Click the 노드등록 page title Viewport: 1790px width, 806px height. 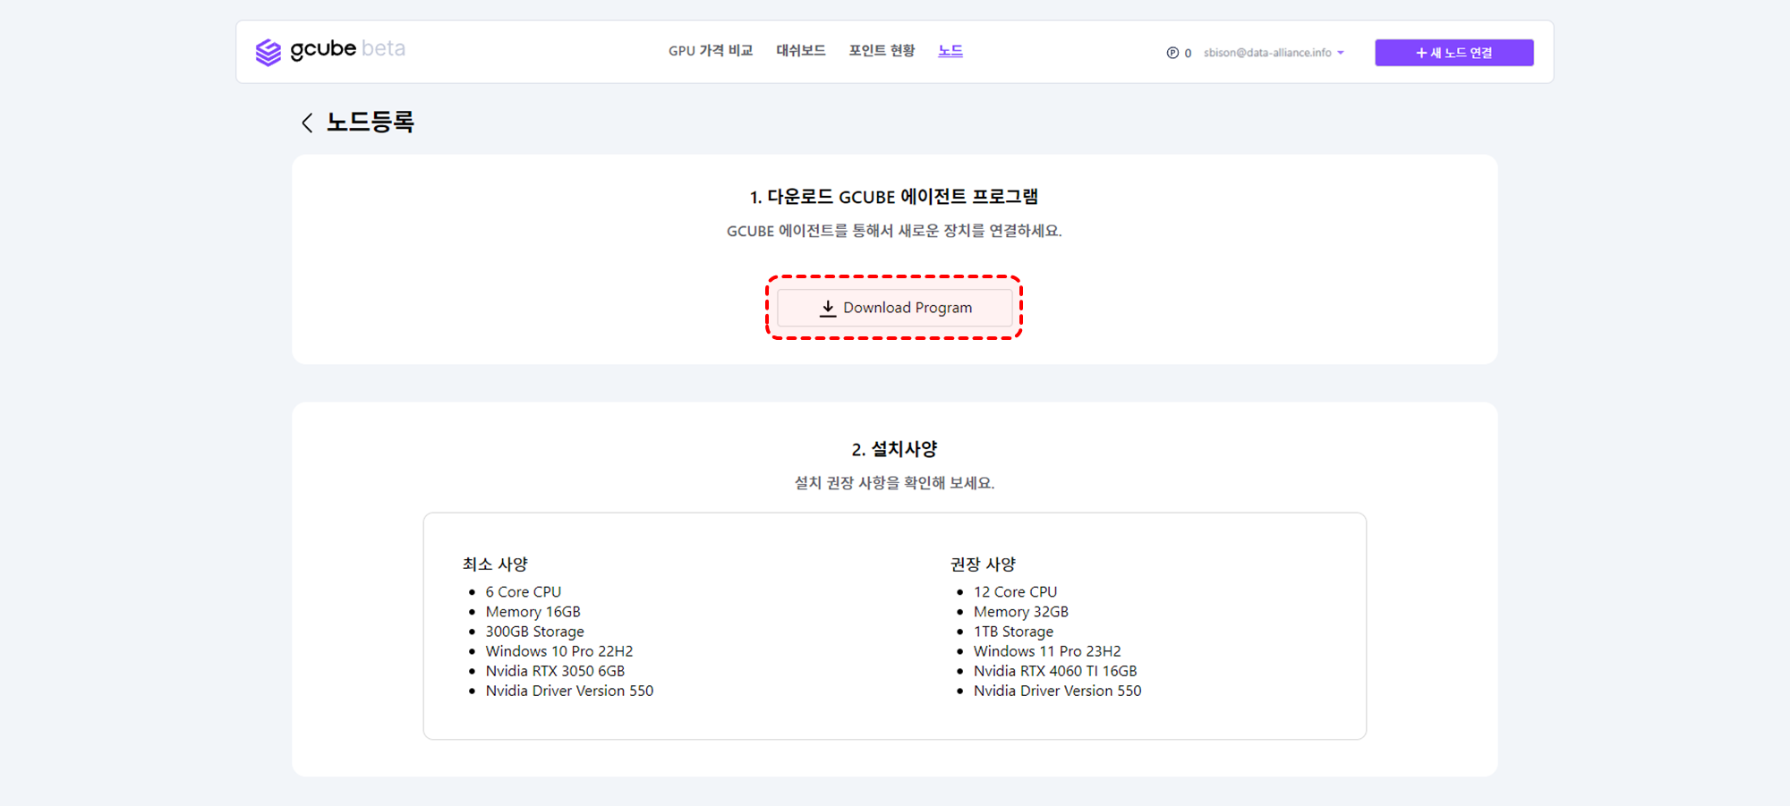coord(371,122)
